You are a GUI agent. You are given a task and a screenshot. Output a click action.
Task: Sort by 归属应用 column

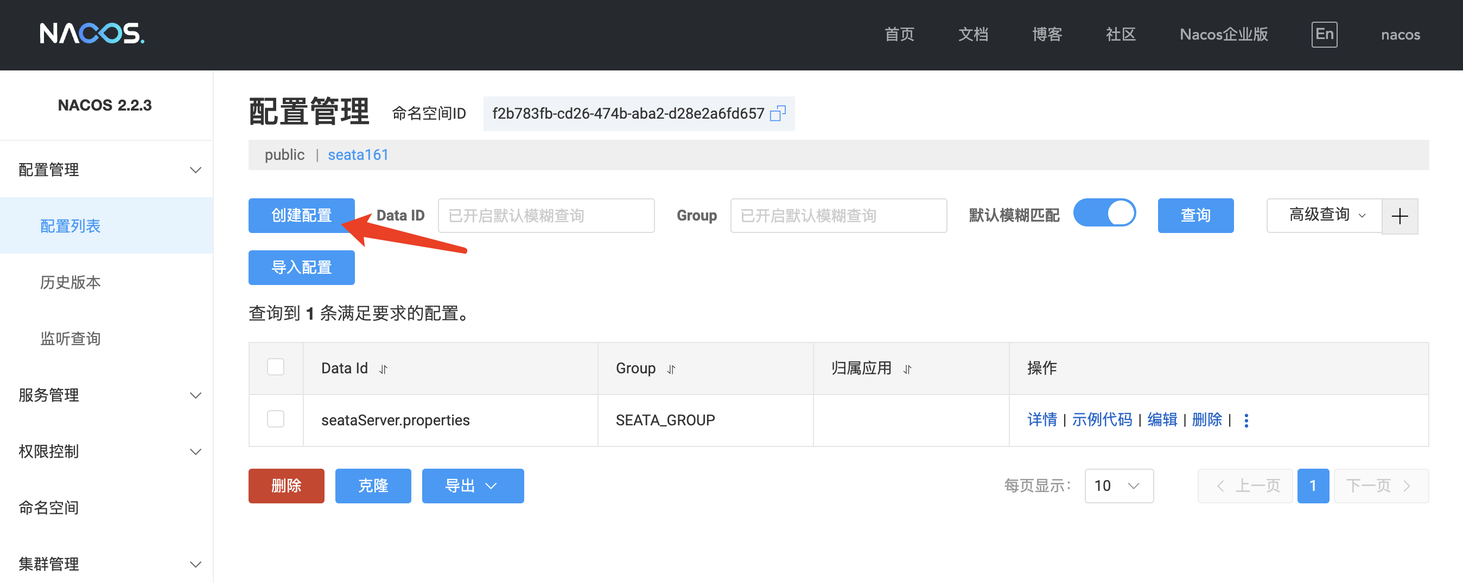907,369
